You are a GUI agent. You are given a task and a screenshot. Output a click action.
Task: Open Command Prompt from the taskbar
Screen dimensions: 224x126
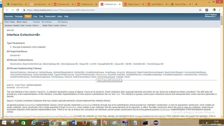coord(145,123)
